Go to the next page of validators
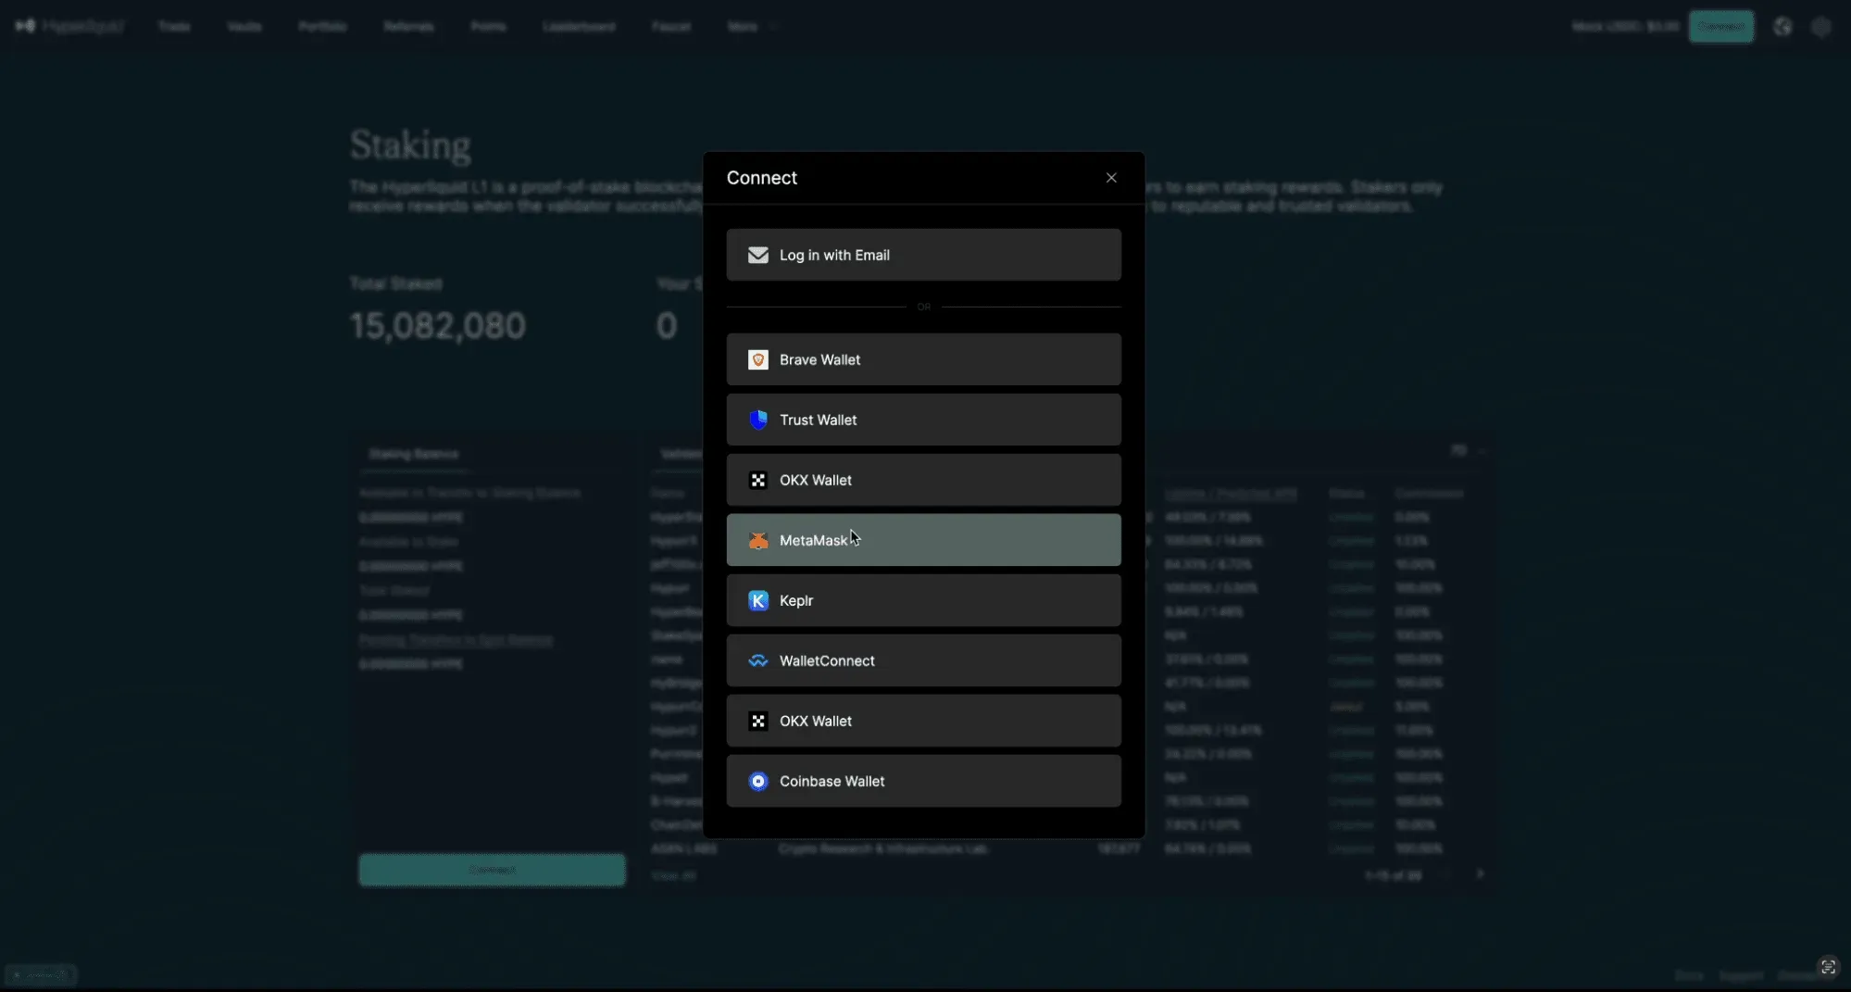The height and width of the screenshot is (992, 1851). click(1480, 874)
